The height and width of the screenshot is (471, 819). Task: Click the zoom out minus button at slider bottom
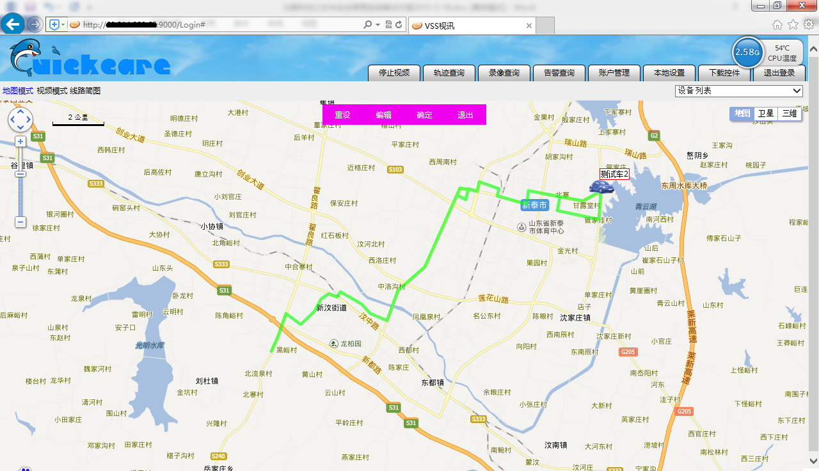(x=20, y=222)
